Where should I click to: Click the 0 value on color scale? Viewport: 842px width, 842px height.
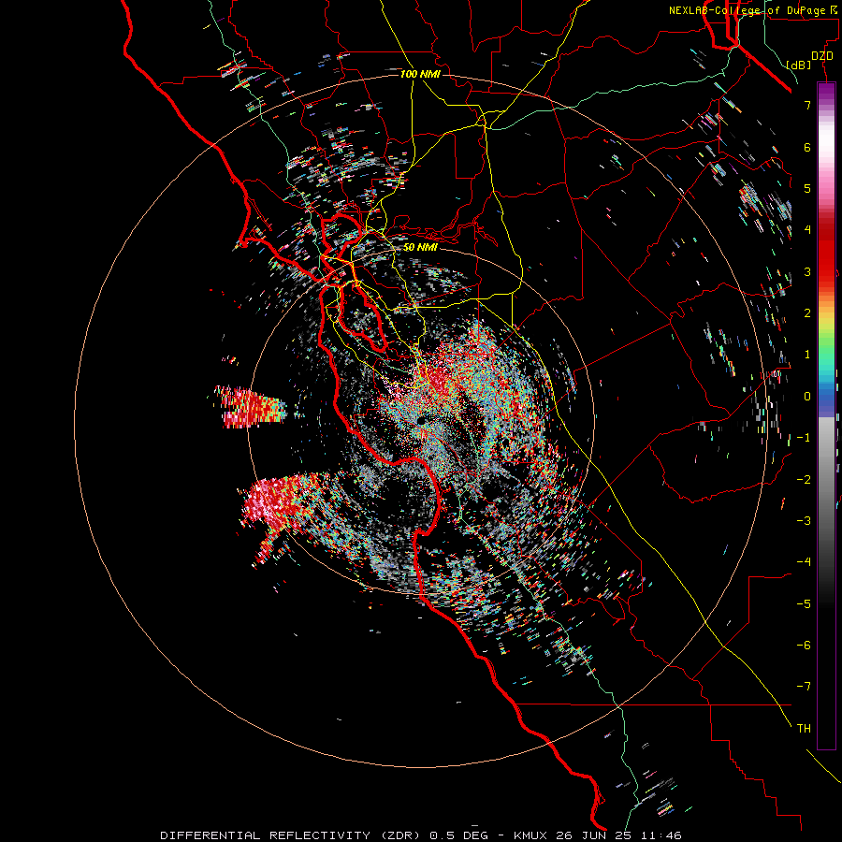[x=807, y=397]
